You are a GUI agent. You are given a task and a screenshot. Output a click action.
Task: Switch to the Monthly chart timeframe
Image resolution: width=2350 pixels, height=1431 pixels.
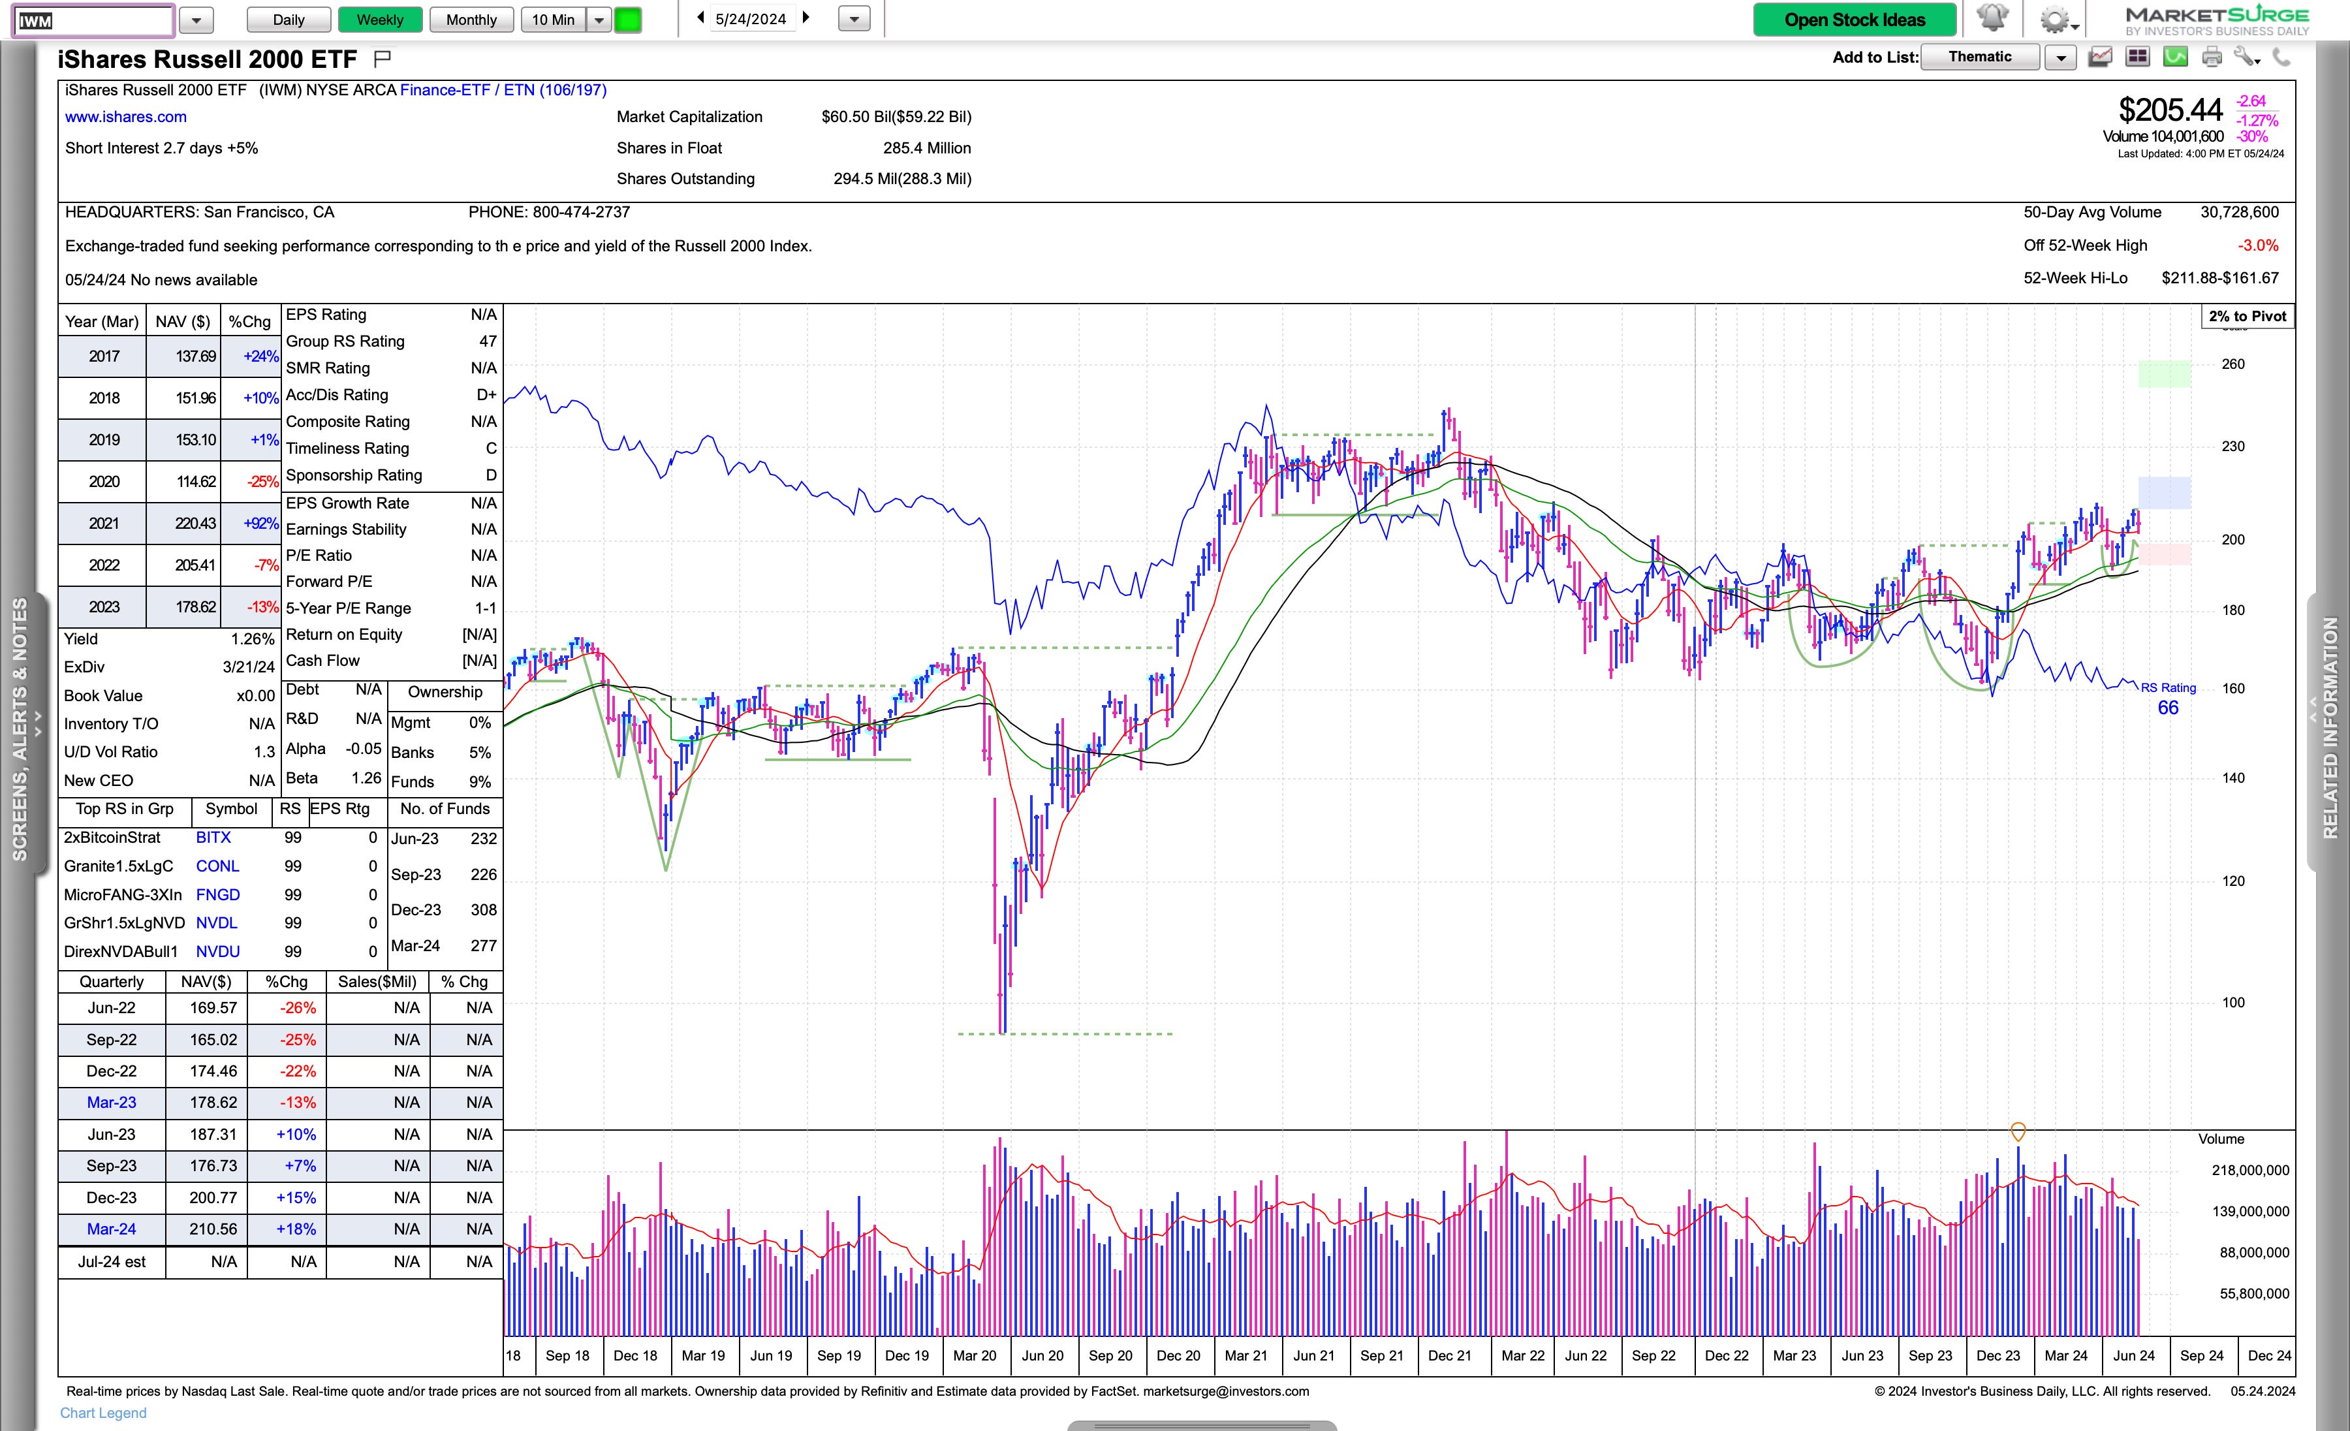(x=471, y=20)
